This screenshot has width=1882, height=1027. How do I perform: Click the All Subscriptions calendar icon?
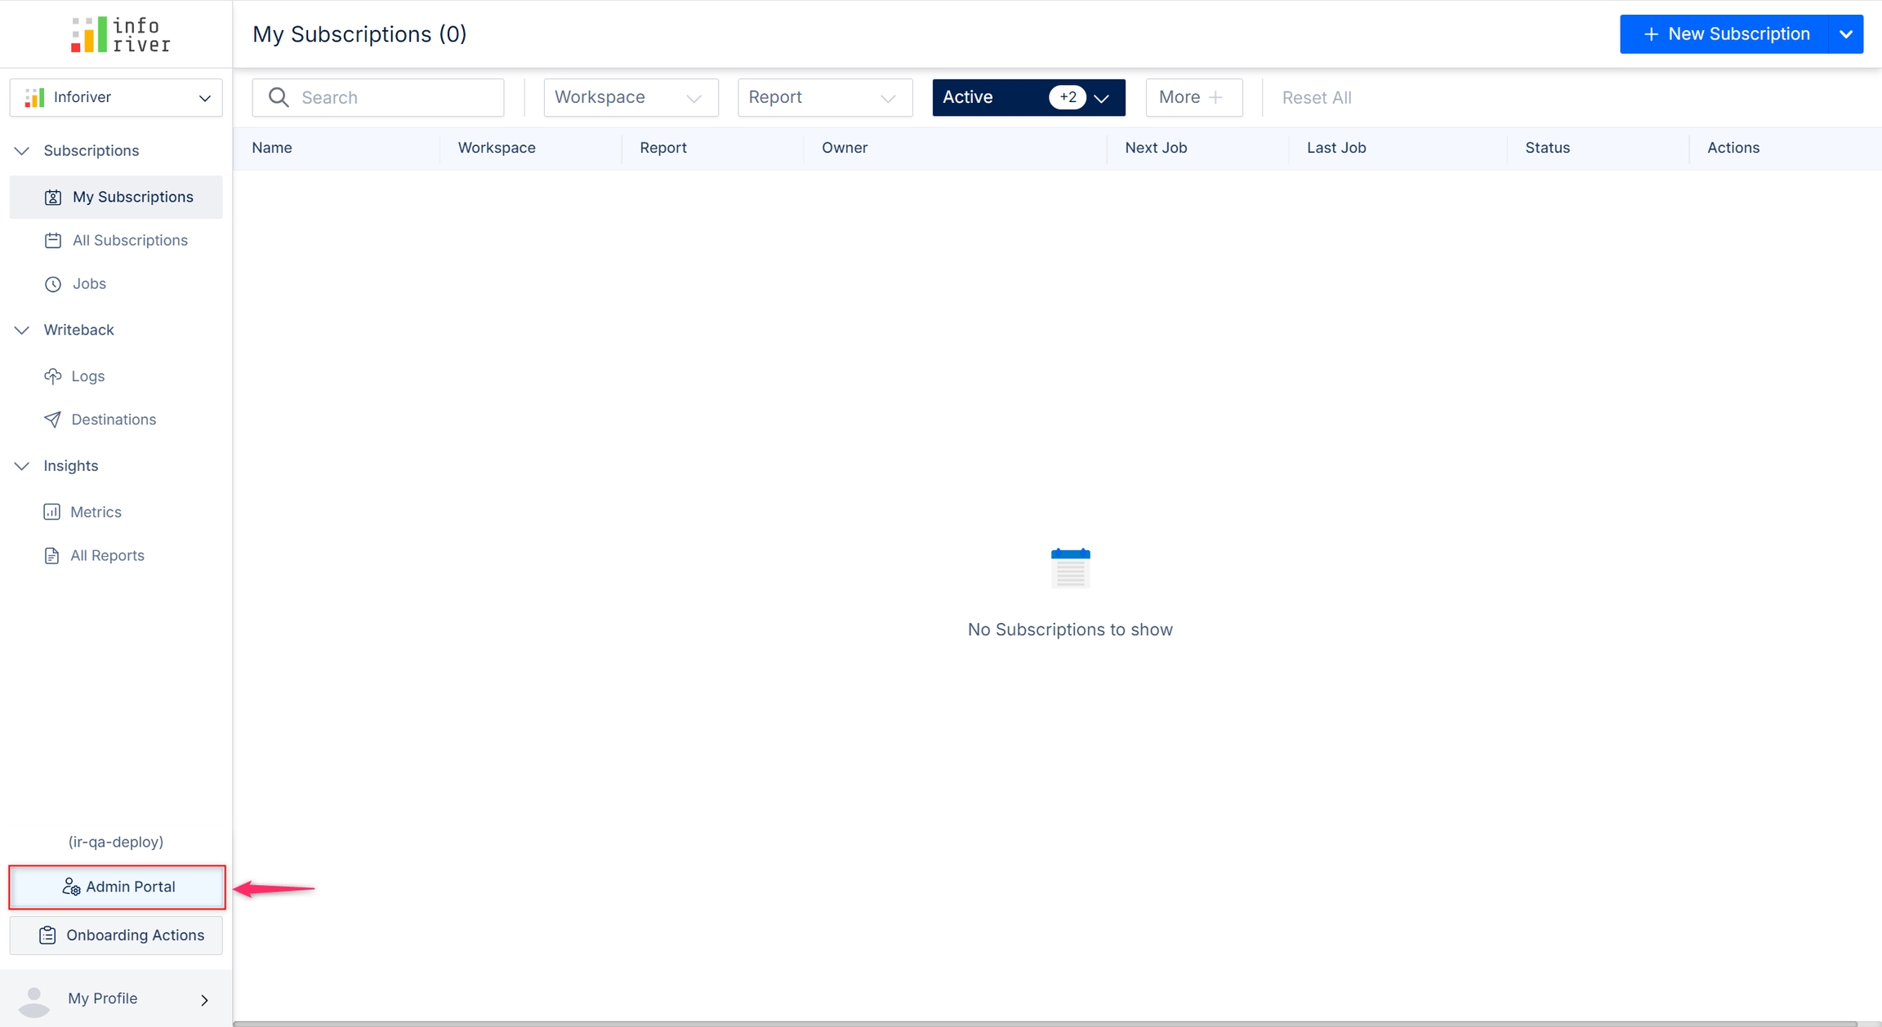point(53,241)
